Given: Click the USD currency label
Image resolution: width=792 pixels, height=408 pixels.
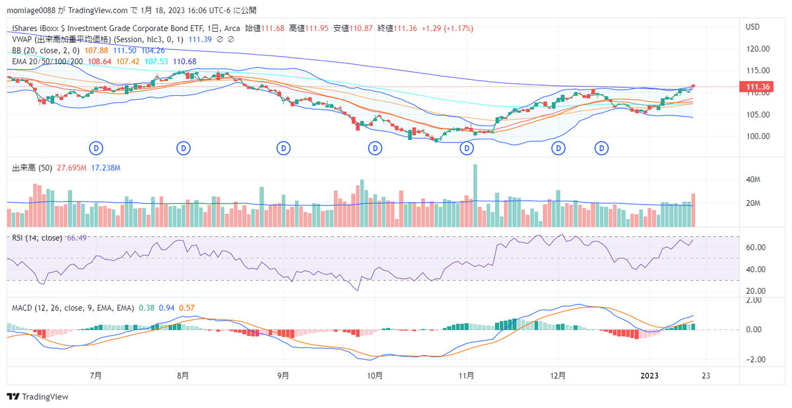Looking at the screenshot, I should 752,27.
